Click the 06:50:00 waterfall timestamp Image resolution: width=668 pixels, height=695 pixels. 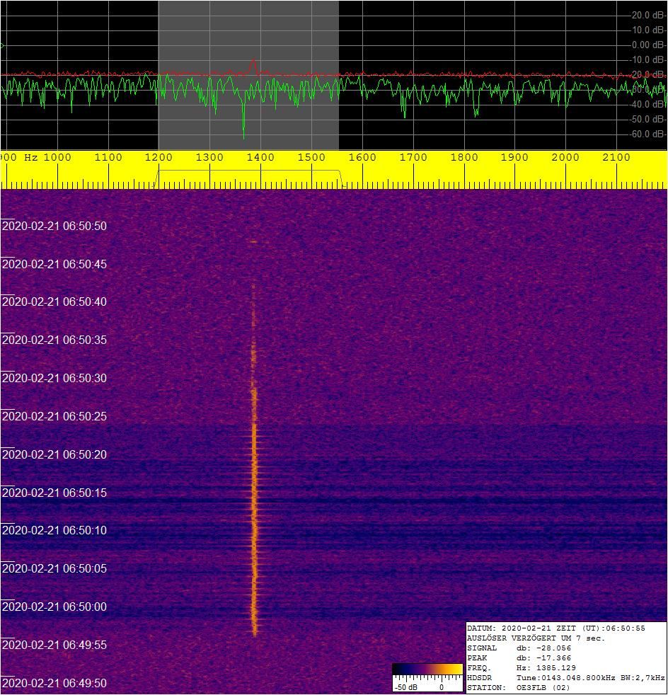(x=54, y=607)
